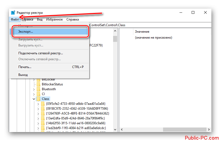Select the CI key label
Image resolution: width=220 pixels, height=141 pixels.
(43, 94)
